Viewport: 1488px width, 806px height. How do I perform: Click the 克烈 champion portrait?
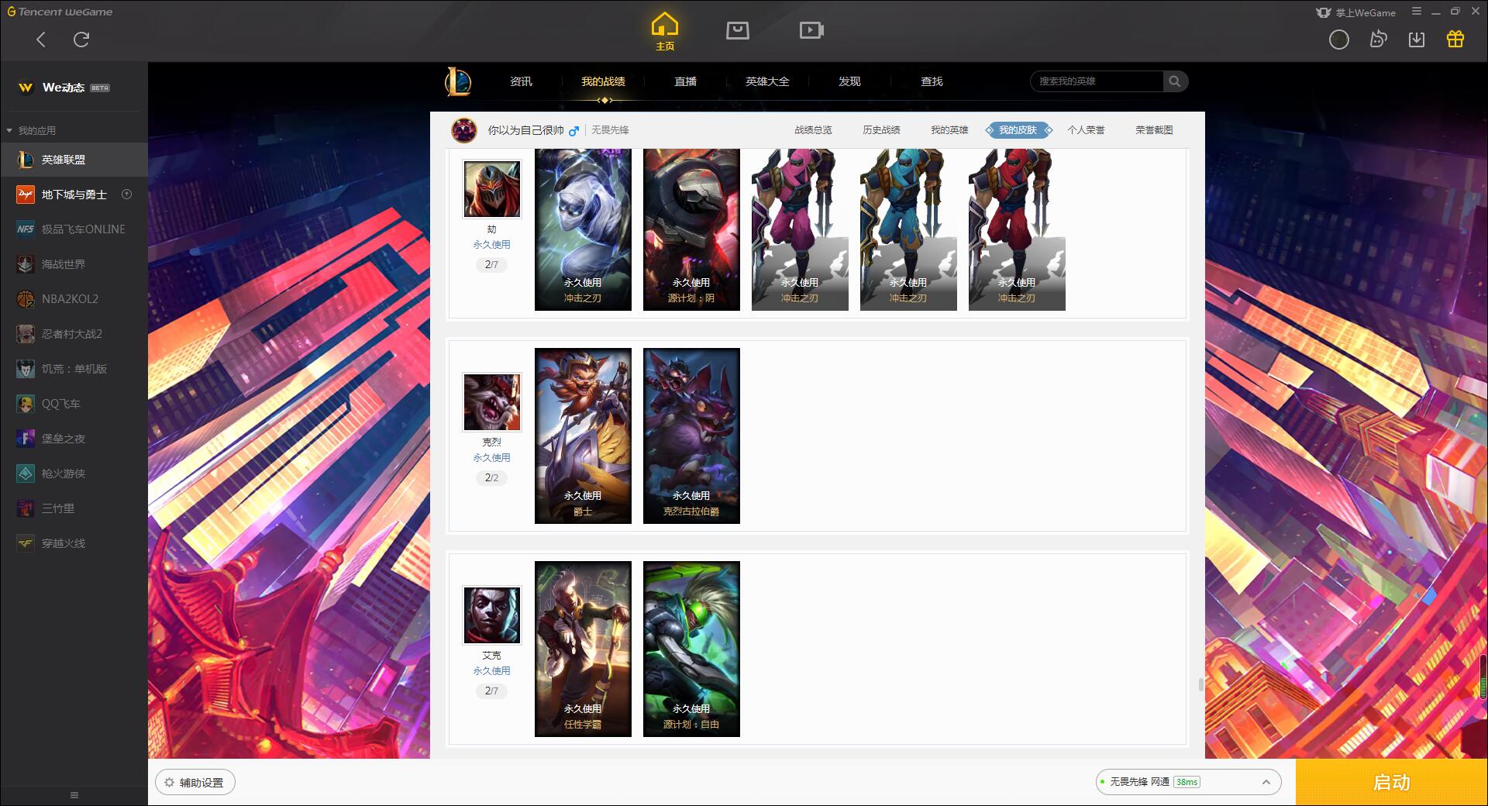click(492, 402)
